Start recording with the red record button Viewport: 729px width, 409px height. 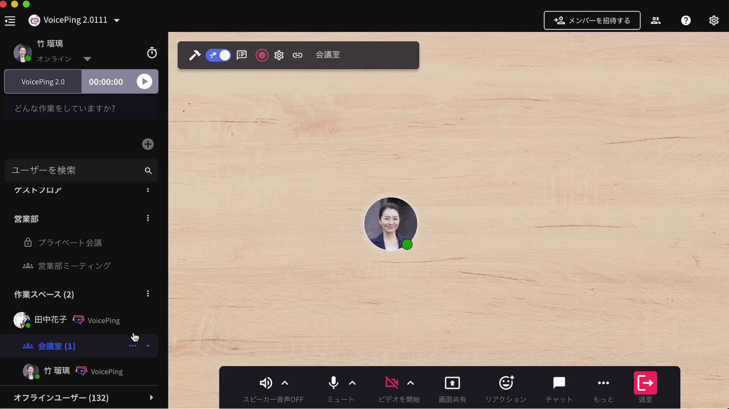tap(262, 55)
